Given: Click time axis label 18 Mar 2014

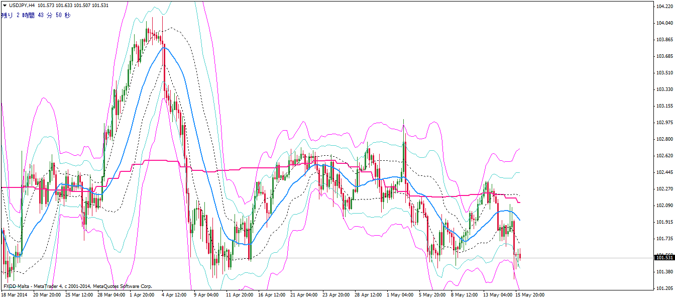Looking at the screenshot, I should click(x=15, y=295).
